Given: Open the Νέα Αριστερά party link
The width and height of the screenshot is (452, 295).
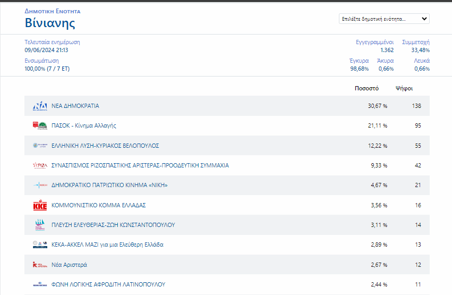Looking at the screenshot, I should (x=69, y=265).
